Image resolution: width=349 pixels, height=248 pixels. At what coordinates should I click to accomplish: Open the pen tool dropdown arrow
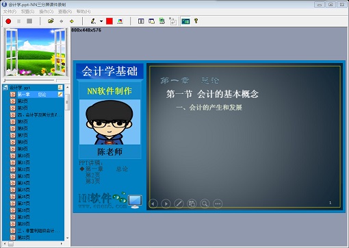(x=101, y=21)
